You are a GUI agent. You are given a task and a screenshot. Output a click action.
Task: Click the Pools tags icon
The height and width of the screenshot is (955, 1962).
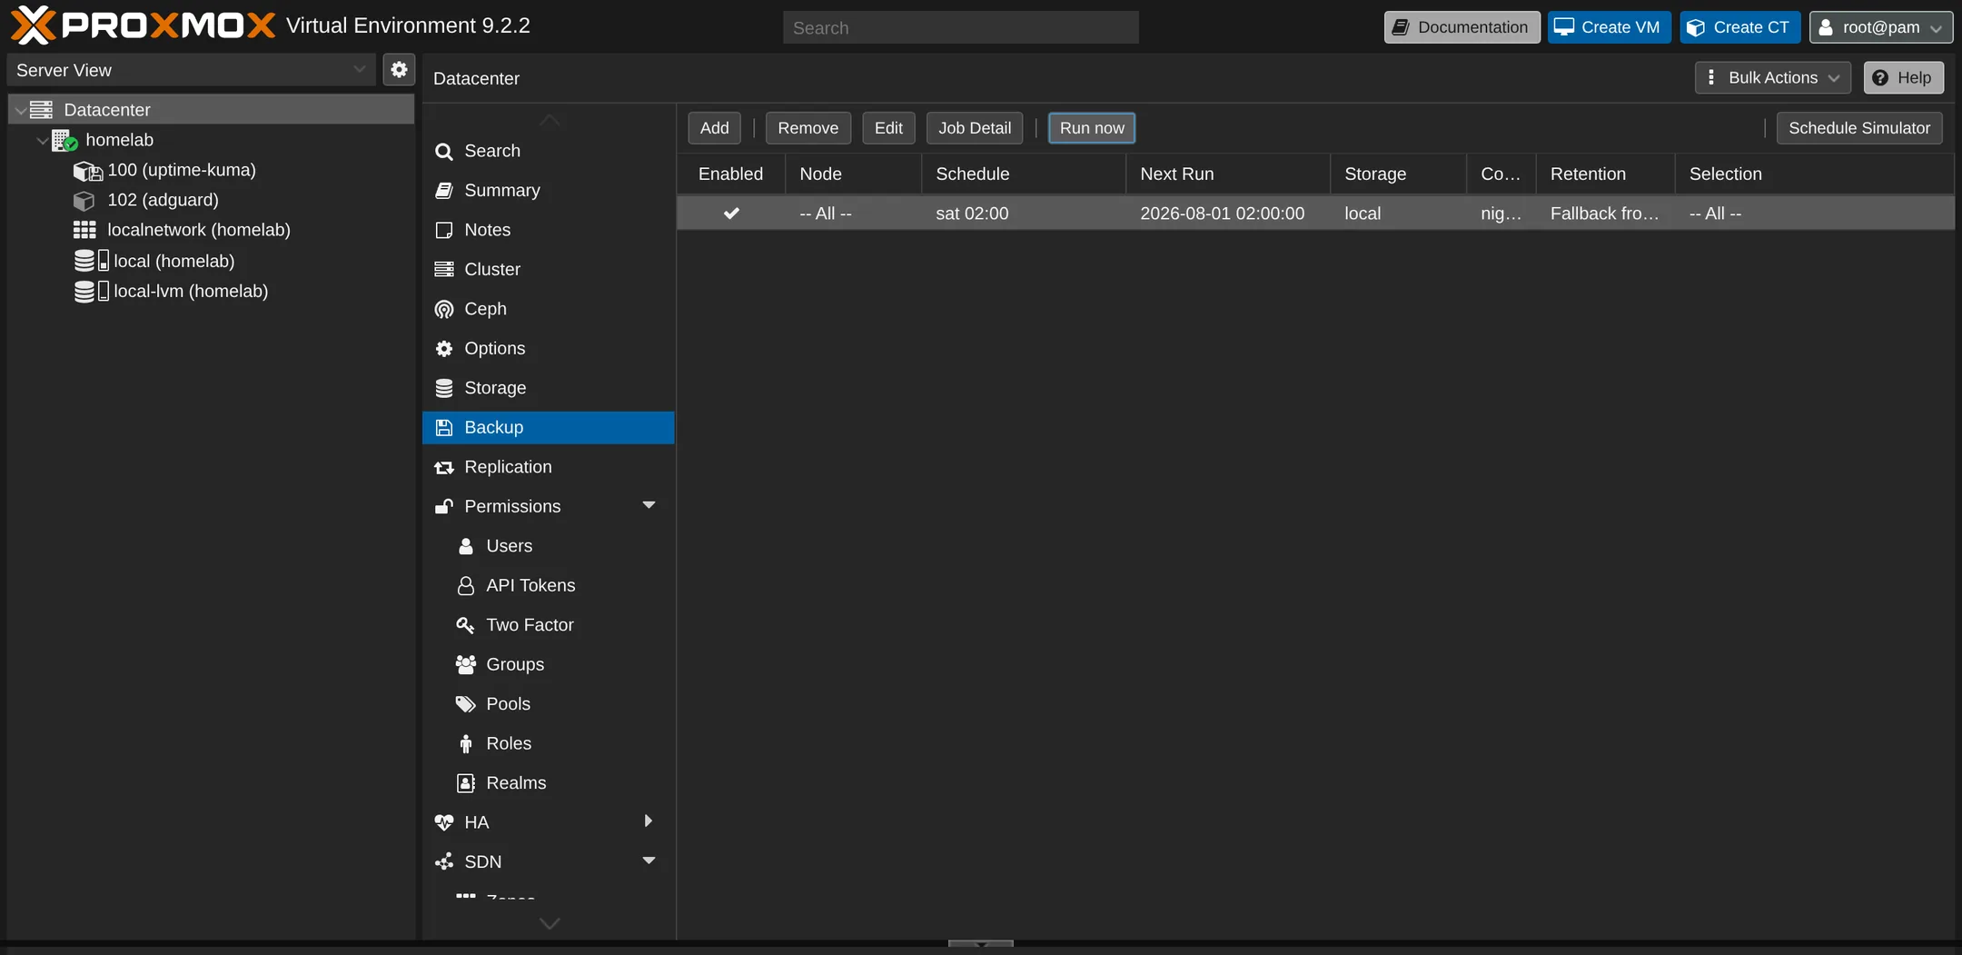[465, 704]
